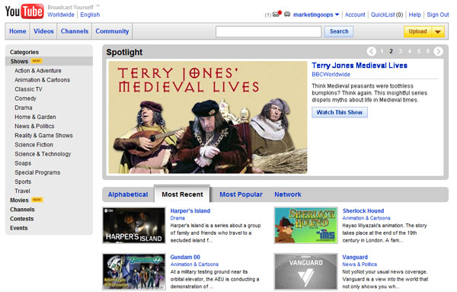Open the Sherlock Hound title link
Viewport: 457px width, 292px height.
[363, 211]
